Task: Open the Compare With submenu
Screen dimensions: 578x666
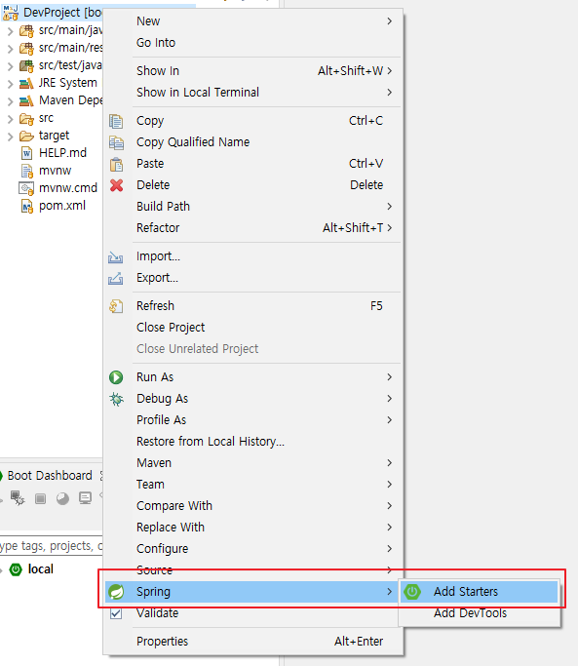Action: tap(253, 506)
